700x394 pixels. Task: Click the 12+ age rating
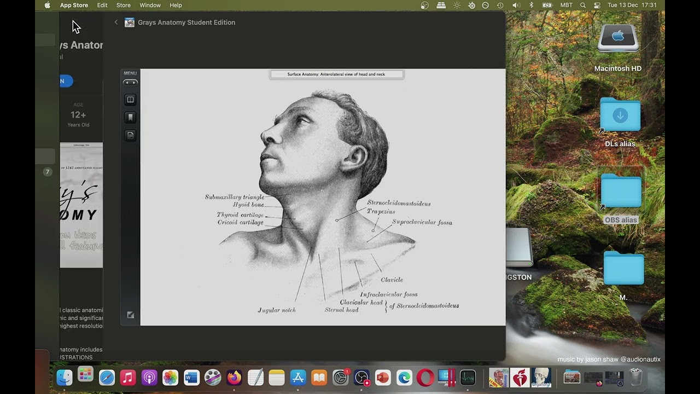click(78, 115)
